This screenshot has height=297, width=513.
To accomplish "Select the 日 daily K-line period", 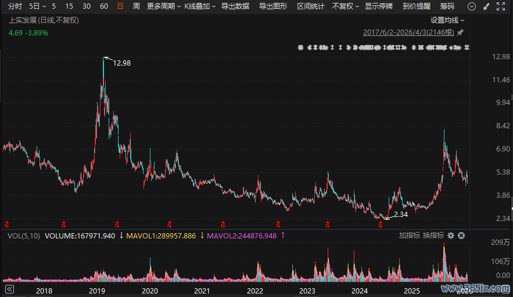I will click(x=120, y=6).
